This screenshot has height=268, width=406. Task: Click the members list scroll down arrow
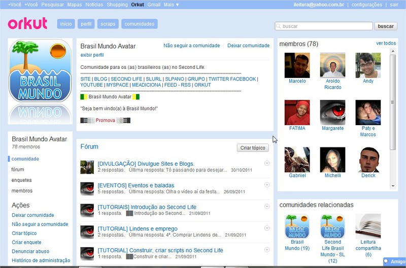[393, 186]
